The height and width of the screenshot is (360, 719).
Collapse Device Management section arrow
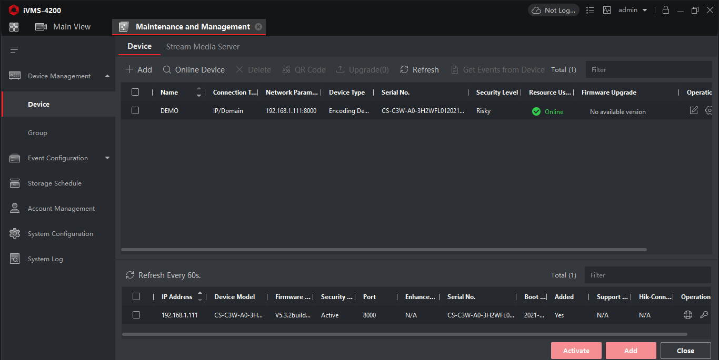coord(107,76)
